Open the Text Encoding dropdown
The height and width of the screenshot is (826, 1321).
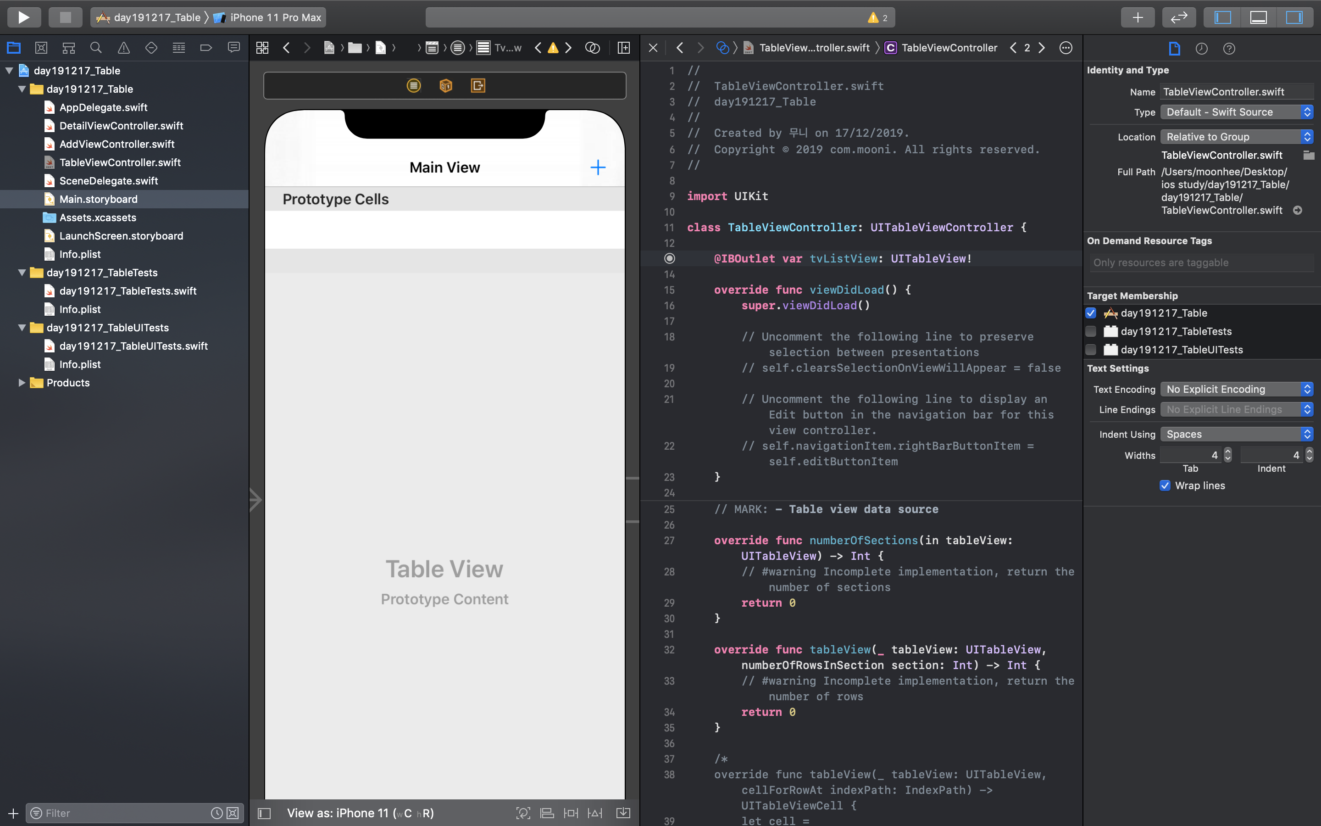1237,389
